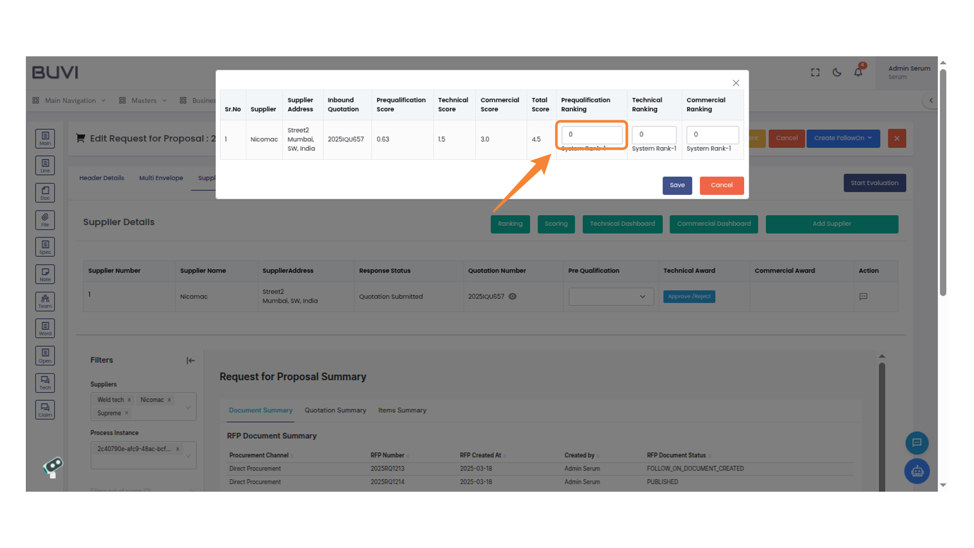Toggle dark mode moon icon

click(837, 72)
